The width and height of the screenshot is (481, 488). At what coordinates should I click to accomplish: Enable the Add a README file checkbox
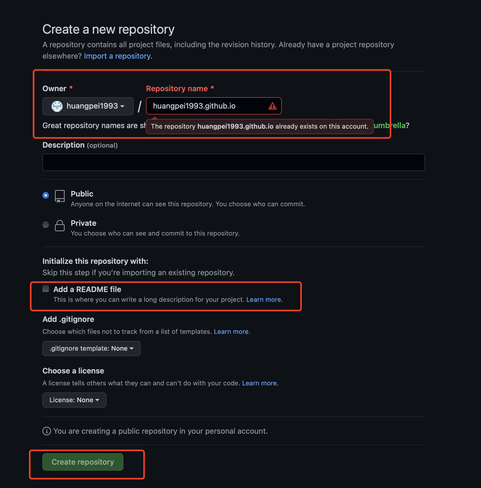tap(46, 289)
